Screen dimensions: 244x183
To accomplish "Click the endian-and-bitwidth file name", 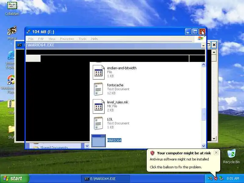I will [x=122, y=68].
